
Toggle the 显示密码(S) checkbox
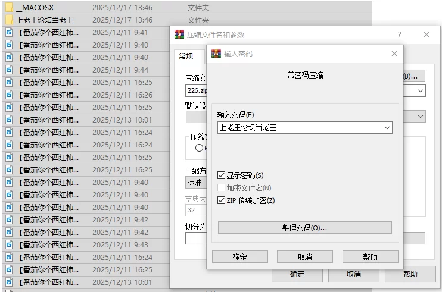221,175
